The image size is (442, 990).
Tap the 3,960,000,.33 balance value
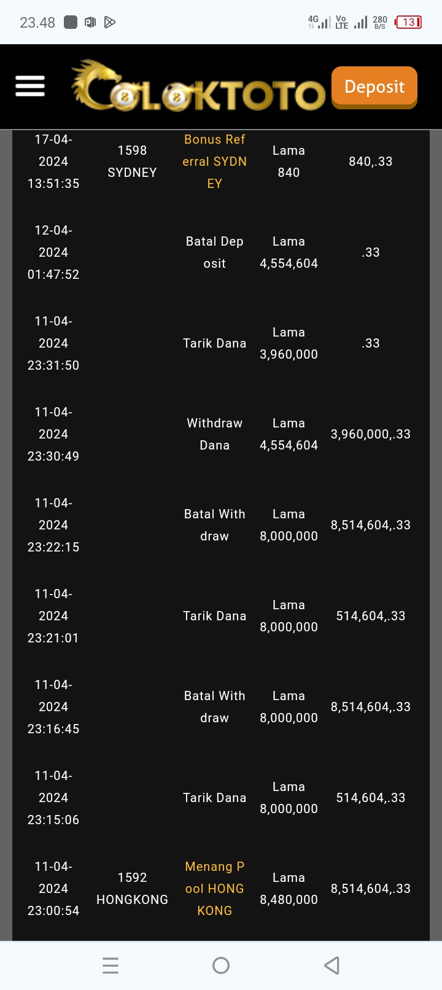click(x=370, y=434)
